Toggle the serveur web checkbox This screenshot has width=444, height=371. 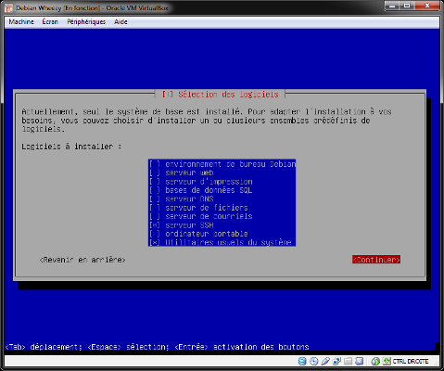point(155,173)
